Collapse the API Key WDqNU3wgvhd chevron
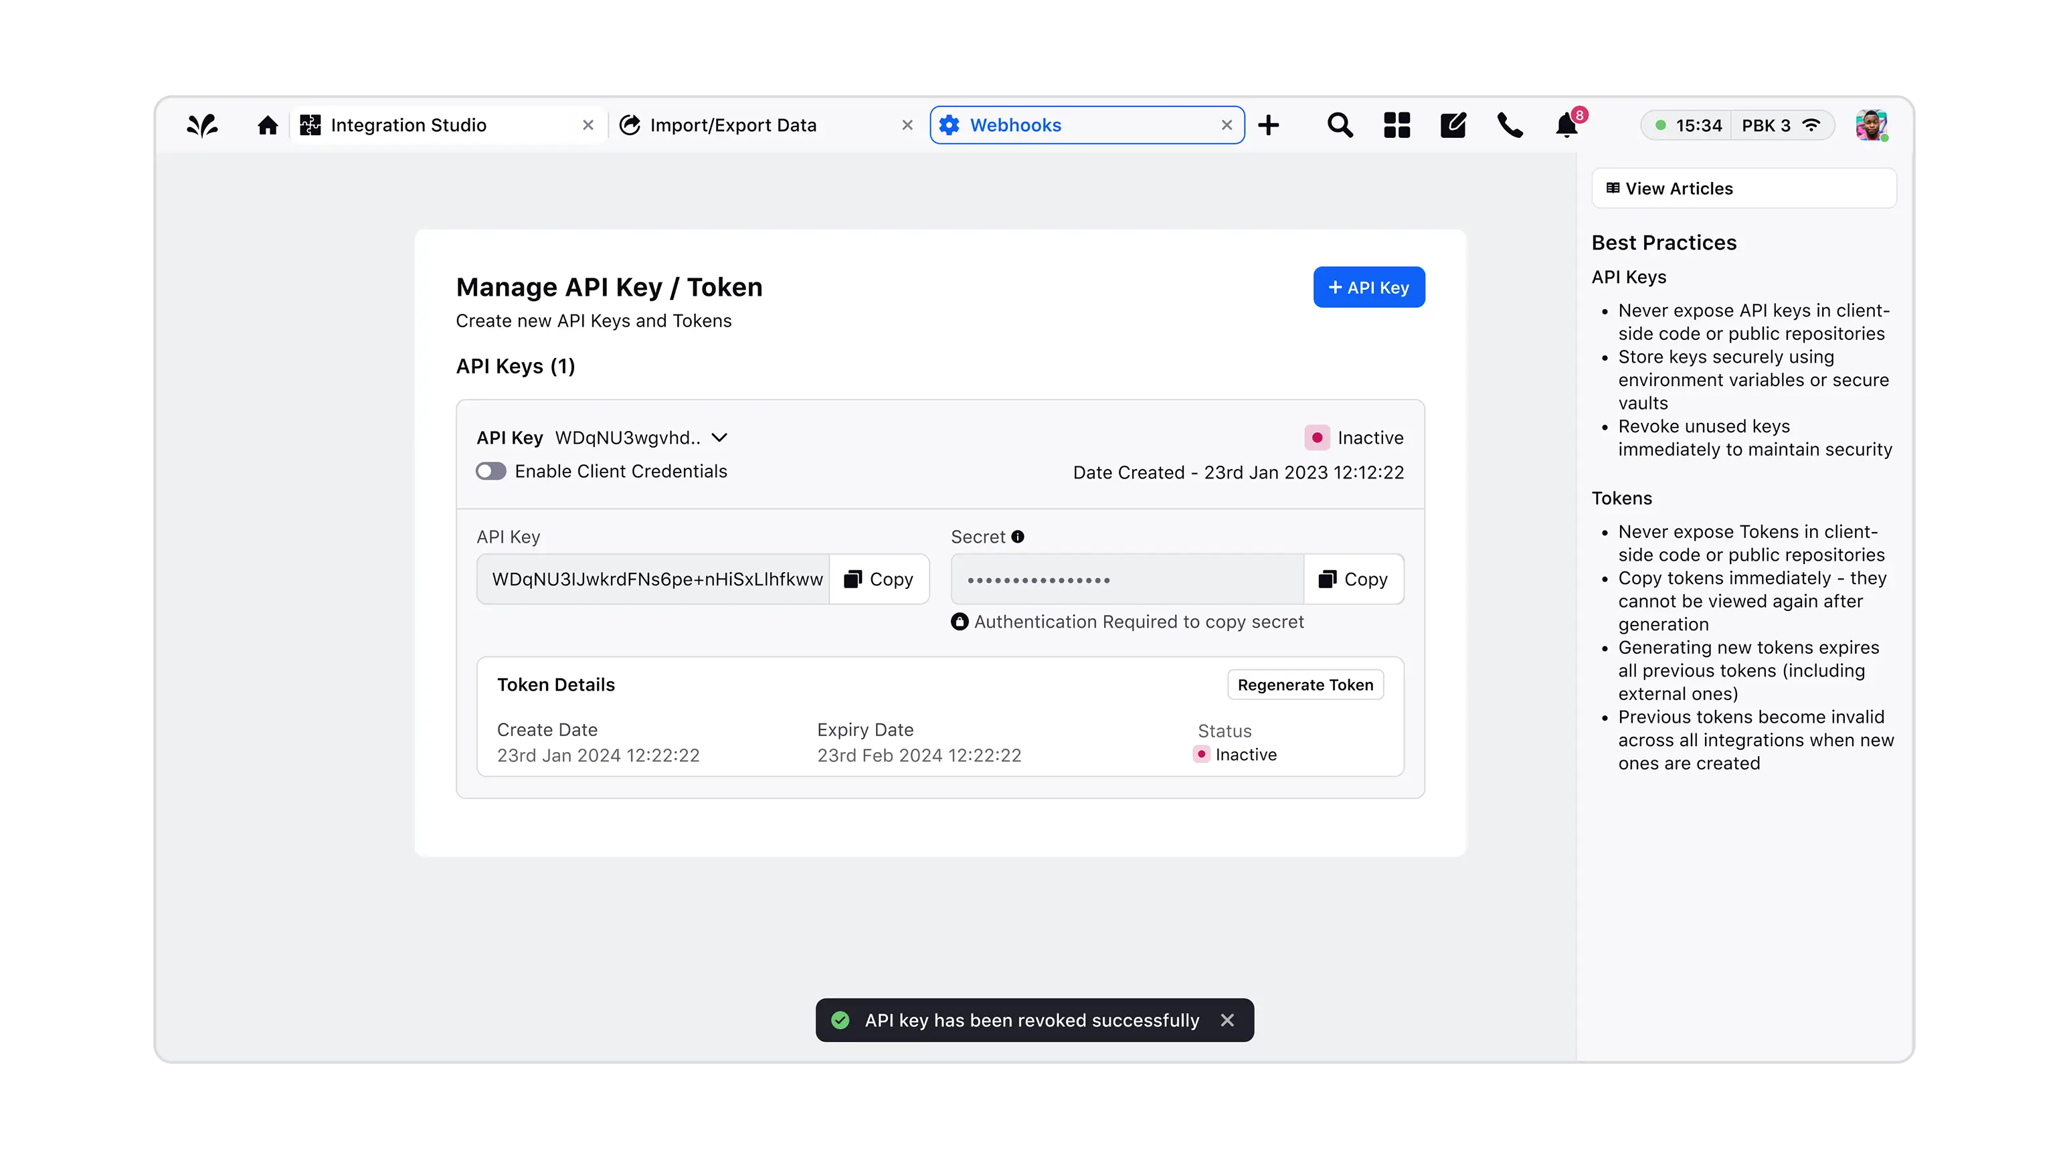 [719, 438]
